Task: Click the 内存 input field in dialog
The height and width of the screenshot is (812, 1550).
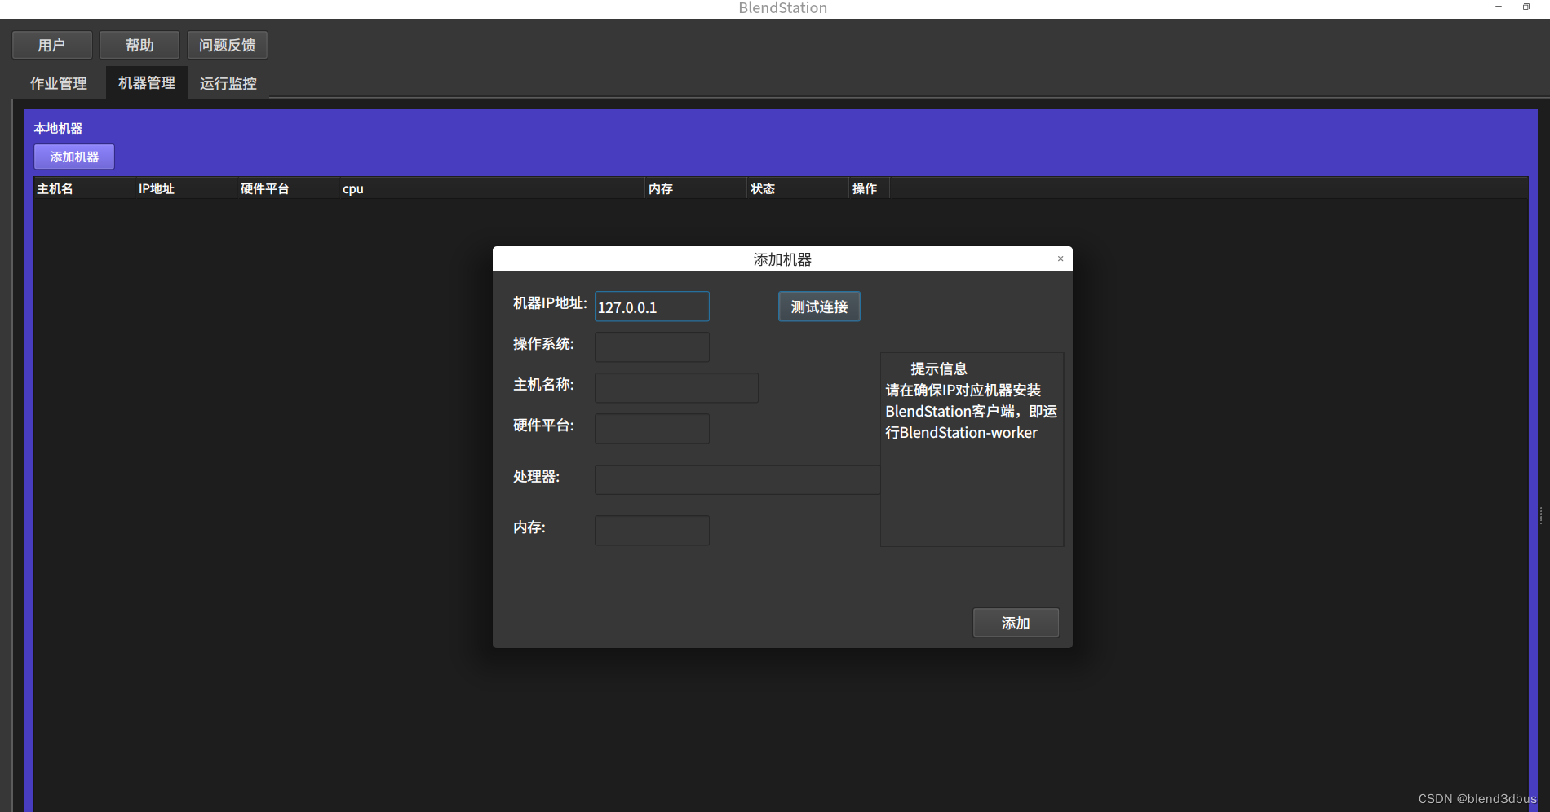Action: coord(652,531)
